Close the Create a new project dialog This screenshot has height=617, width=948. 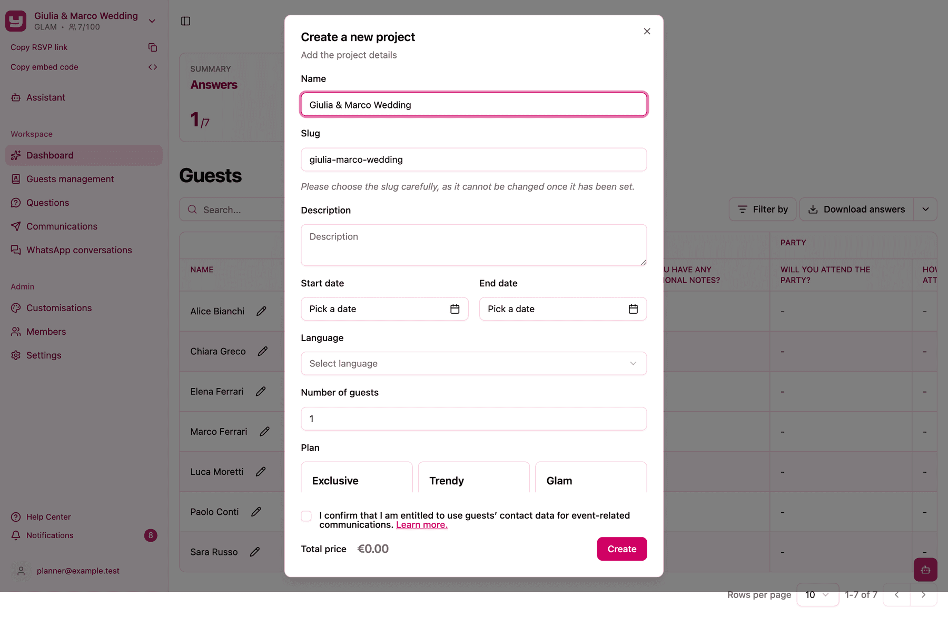coord(647,32)
